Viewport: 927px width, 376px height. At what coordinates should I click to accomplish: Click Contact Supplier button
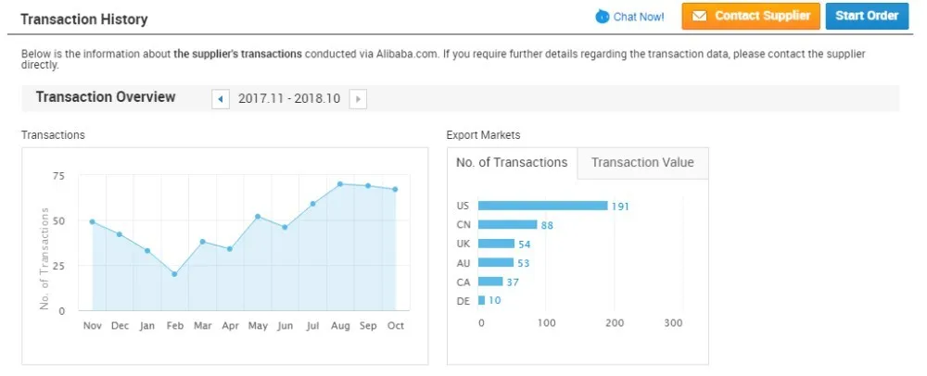click(751, 16)
